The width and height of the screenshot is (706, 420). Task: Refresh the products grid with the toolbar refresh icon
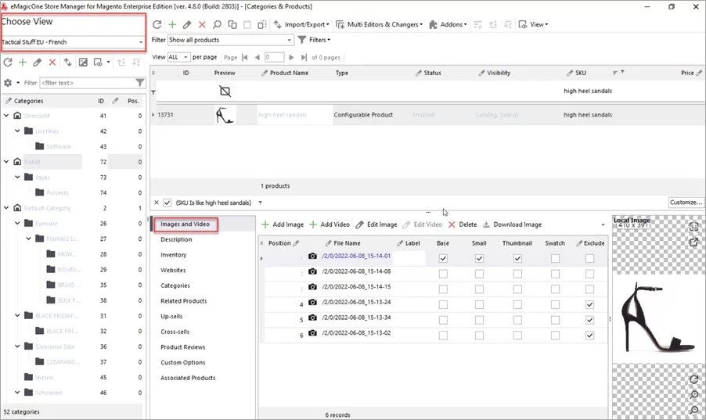coord(157,24)
